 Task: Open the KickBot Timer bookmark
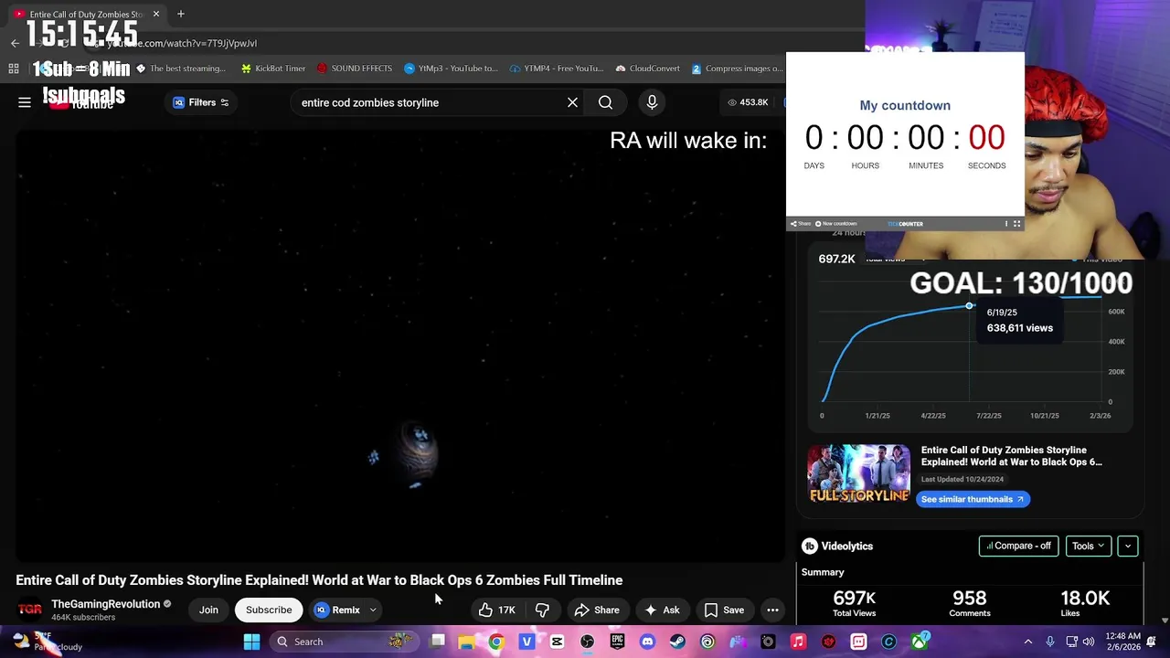coord(273,69)
